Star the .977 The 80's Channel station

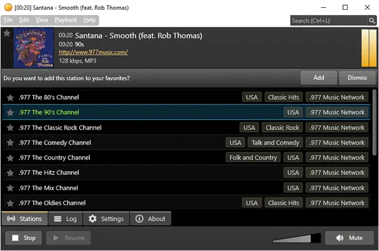(x=10, y=97)
